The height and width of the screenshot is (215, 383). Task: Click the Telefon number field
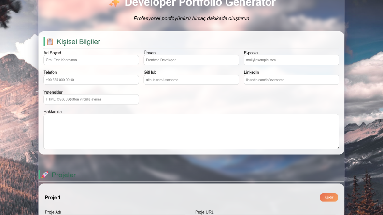click(x=91, y=80)
